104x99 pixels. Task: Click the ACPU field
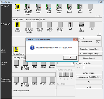coord(90,38)
